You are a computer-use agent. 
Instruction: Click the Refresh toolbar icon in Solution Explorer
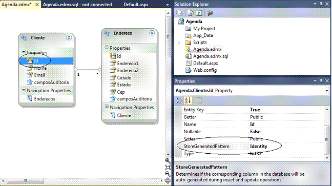pyautogui.click(x=199, y=13)
